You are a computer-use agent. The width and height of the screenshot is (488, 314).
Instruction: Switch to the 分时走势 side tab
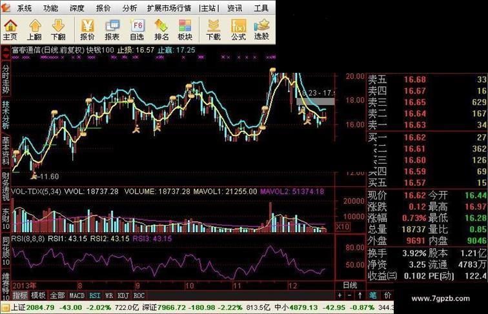point(6,79)
